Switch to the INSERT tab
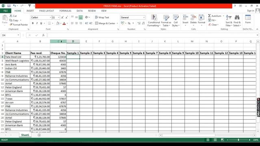Image resolution: width=260 pixels, height=146 pixels. pyautogui.click(x=30, y=11)
